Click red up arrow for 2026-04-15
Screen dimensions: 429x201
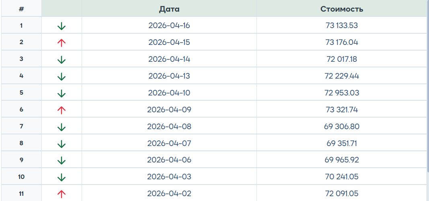(61, 43)
